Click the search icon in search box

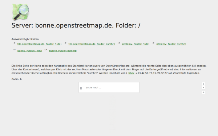coord(81,88)
